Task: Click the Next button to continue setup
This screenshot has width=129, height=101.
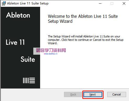Action: [x=93, y=94]
